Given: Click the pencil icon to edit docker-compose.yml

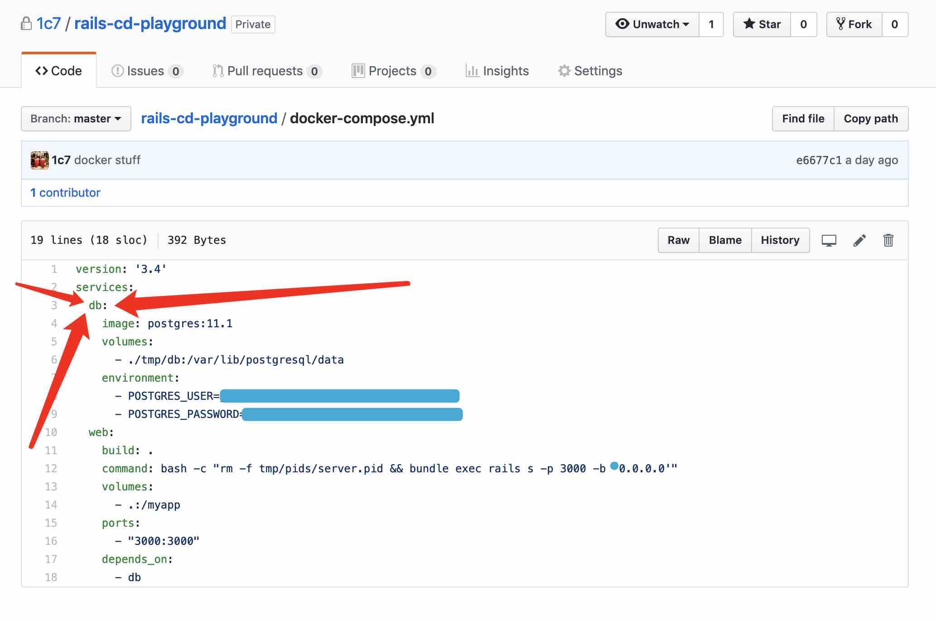Looking at the screenshot, I should (x=859, y=240).
